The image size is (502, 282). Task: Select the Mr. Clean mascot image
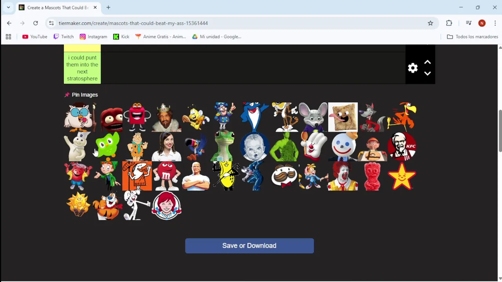(x=196, y=176)
